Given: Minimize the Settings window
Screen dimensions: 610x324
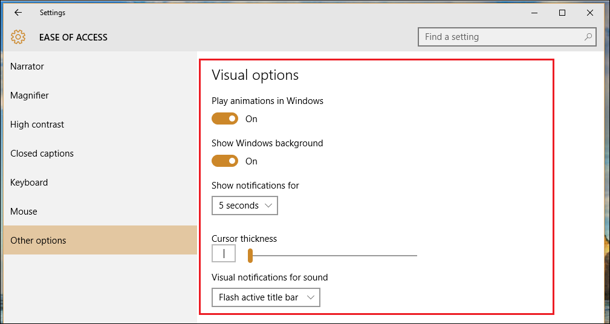Looking at the screenshot, I should (534, 13).
